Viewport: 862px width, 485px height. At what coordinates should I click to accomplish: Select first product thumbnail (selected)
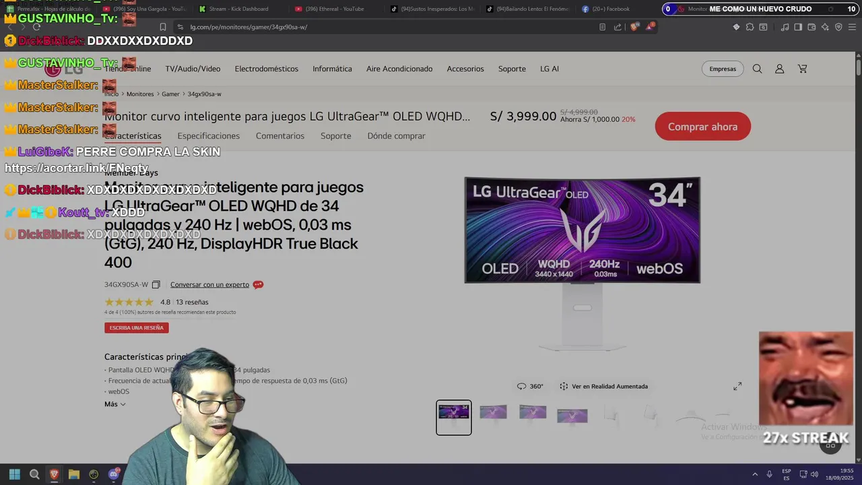point(454,418)
